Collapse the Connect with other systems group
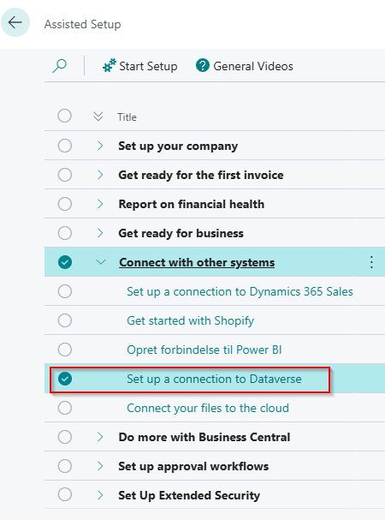Screen dimensions: 385x520 100,262
